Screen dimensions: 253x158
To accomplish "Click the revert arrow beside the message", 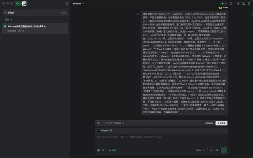I will pyautogui.click(x=137, y=14).
